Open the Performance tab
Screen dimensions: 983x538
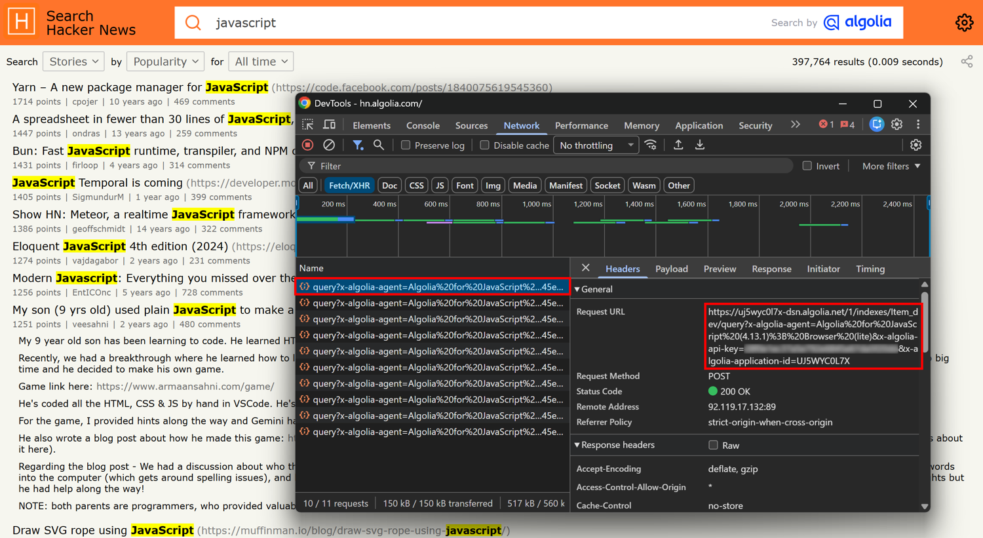pyautogui.click(x=581, y=125)
